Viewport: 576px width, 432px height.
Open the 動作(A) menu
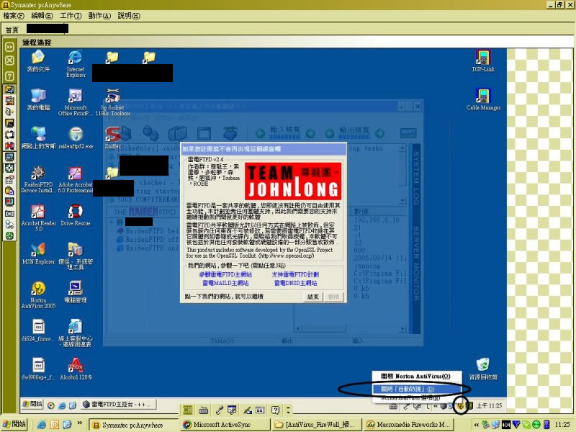(99, 16)
